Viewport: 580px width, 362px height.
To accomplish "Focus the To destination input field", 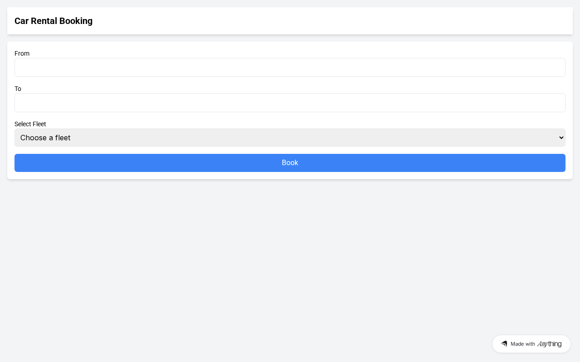I will coord(290,103).
